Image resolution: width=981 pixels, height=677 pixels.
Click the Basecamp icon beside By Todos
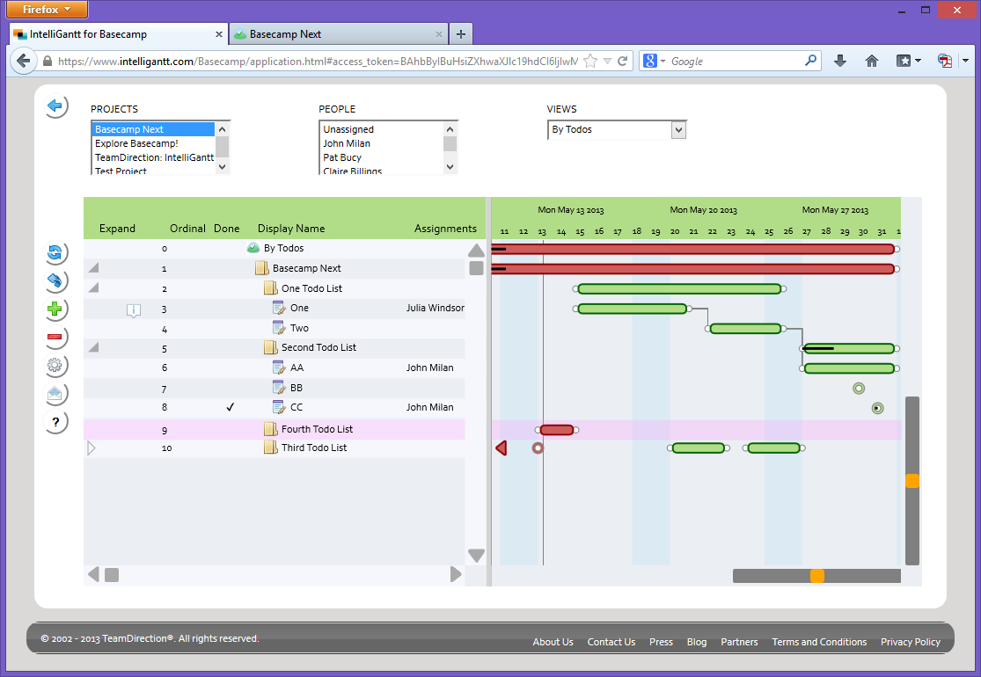coord(253,248)
